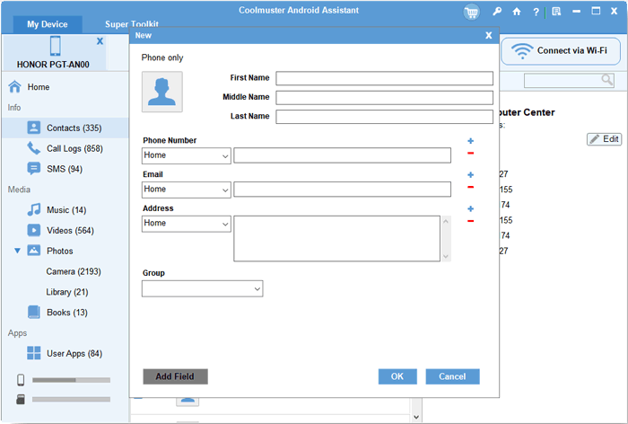
Task: Open Email type dropdown
Action: coord(187,190)
